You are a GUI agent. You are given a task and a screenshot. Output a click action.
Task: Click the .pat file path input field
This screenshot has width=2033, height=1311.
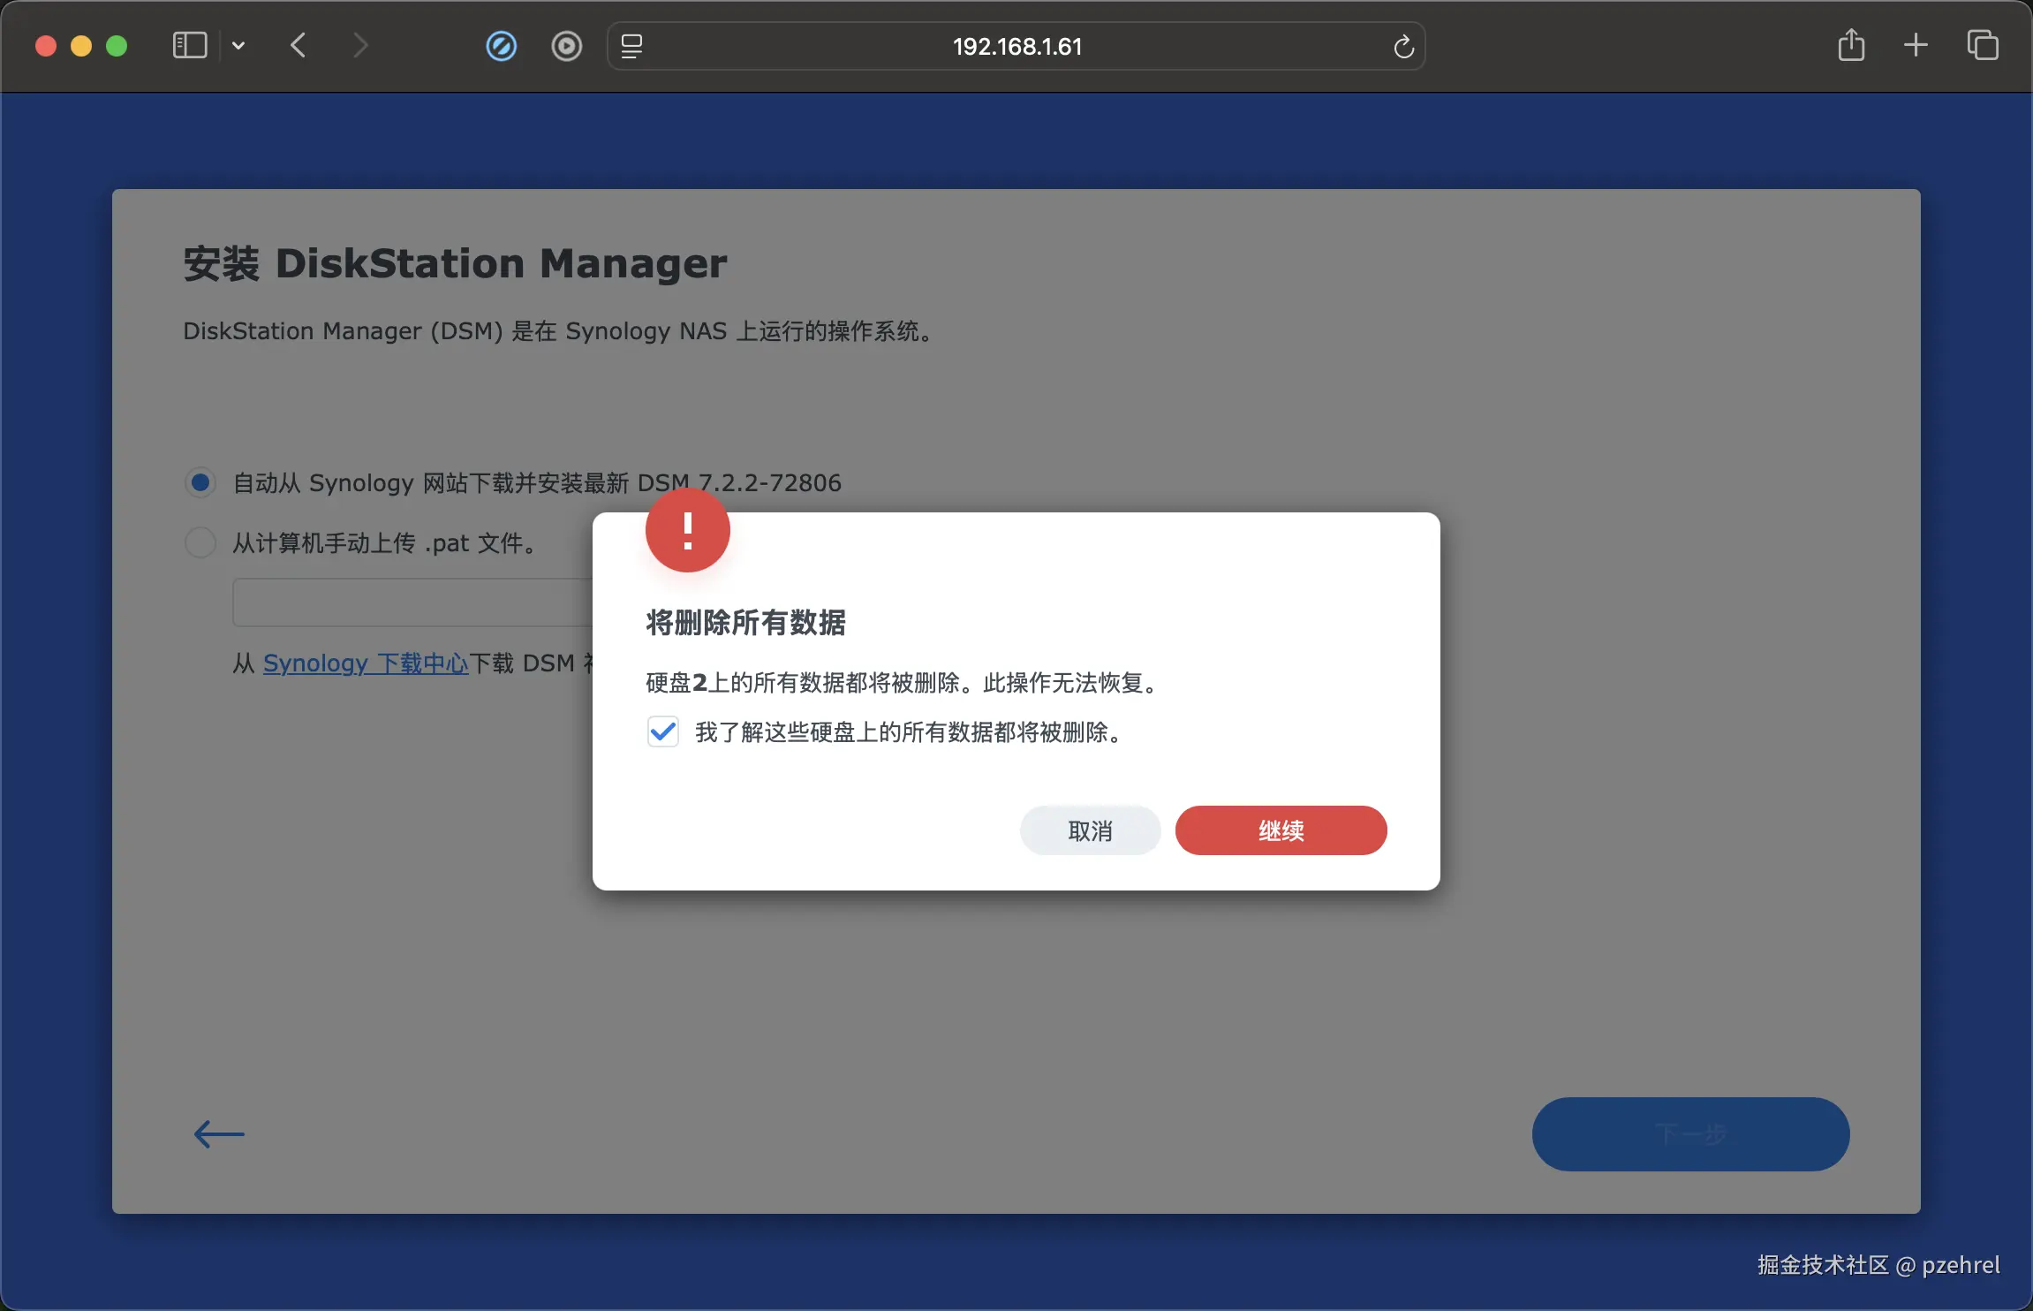click(x=412, y=602)
